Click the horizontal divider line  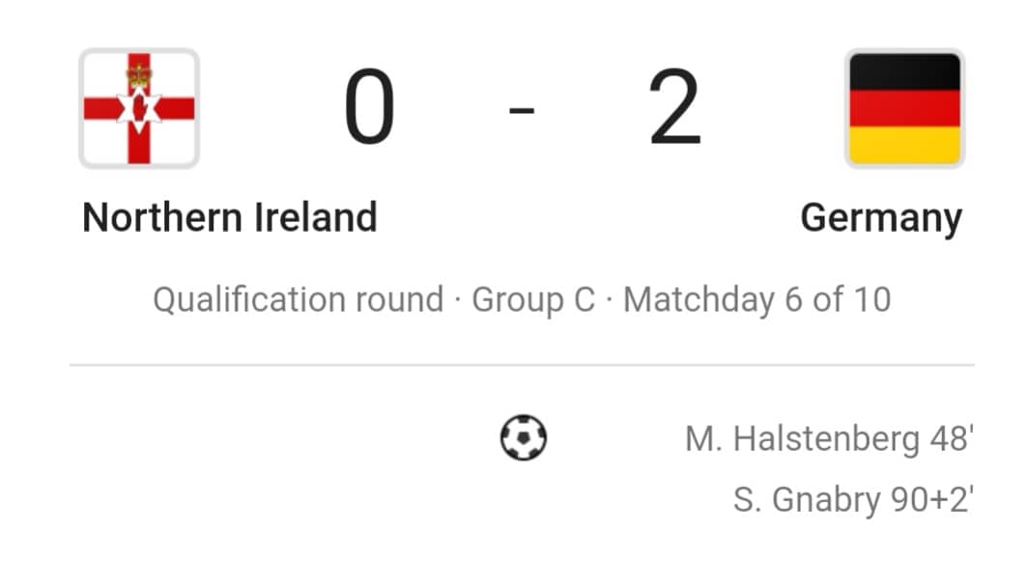522,365
